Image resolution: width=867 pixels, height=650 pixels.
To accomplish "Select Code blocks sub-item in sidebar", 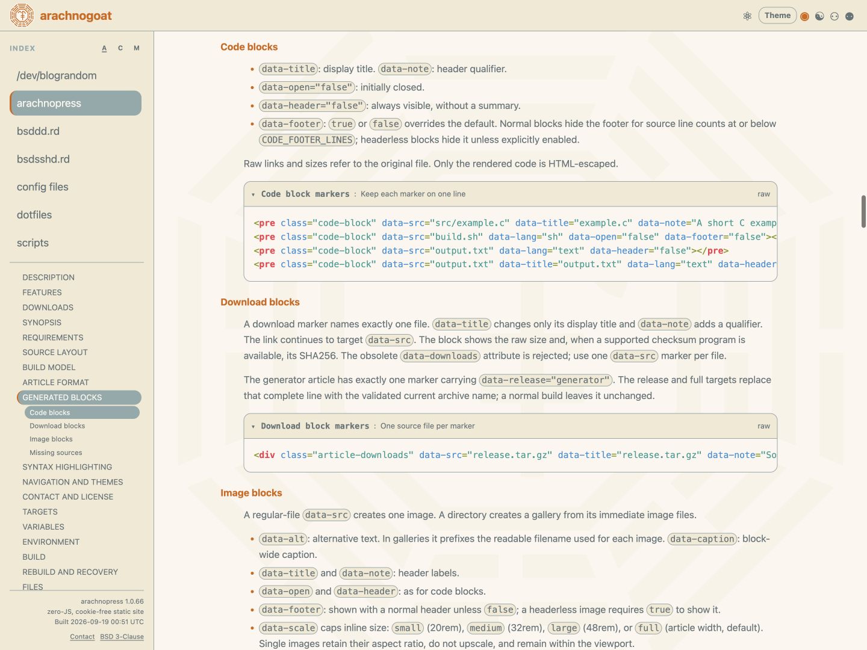I will click(x=82, y=412).
